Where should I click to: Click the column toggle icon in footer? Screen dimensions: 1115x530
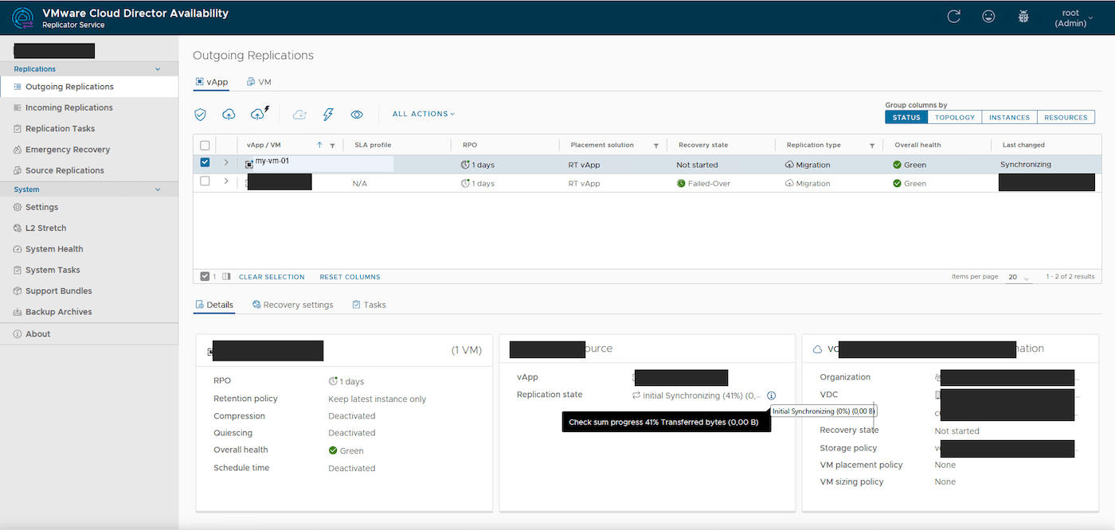[x=226, y=276]
